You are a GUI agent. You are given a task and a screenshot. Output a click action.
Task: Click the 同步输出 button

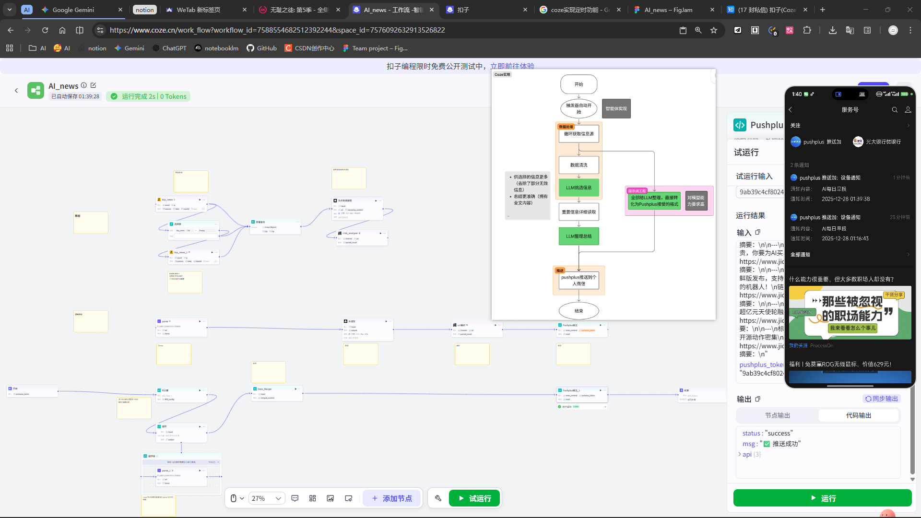click(881, 399)
